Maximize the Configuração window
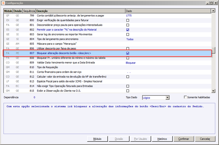Screen dimensions: 219x145 (x=212, y=3)
